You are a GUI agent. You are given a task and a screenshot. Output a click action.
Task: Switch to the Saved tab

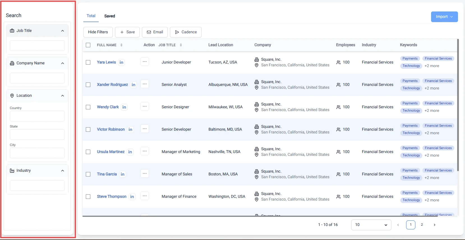point(110,16)
